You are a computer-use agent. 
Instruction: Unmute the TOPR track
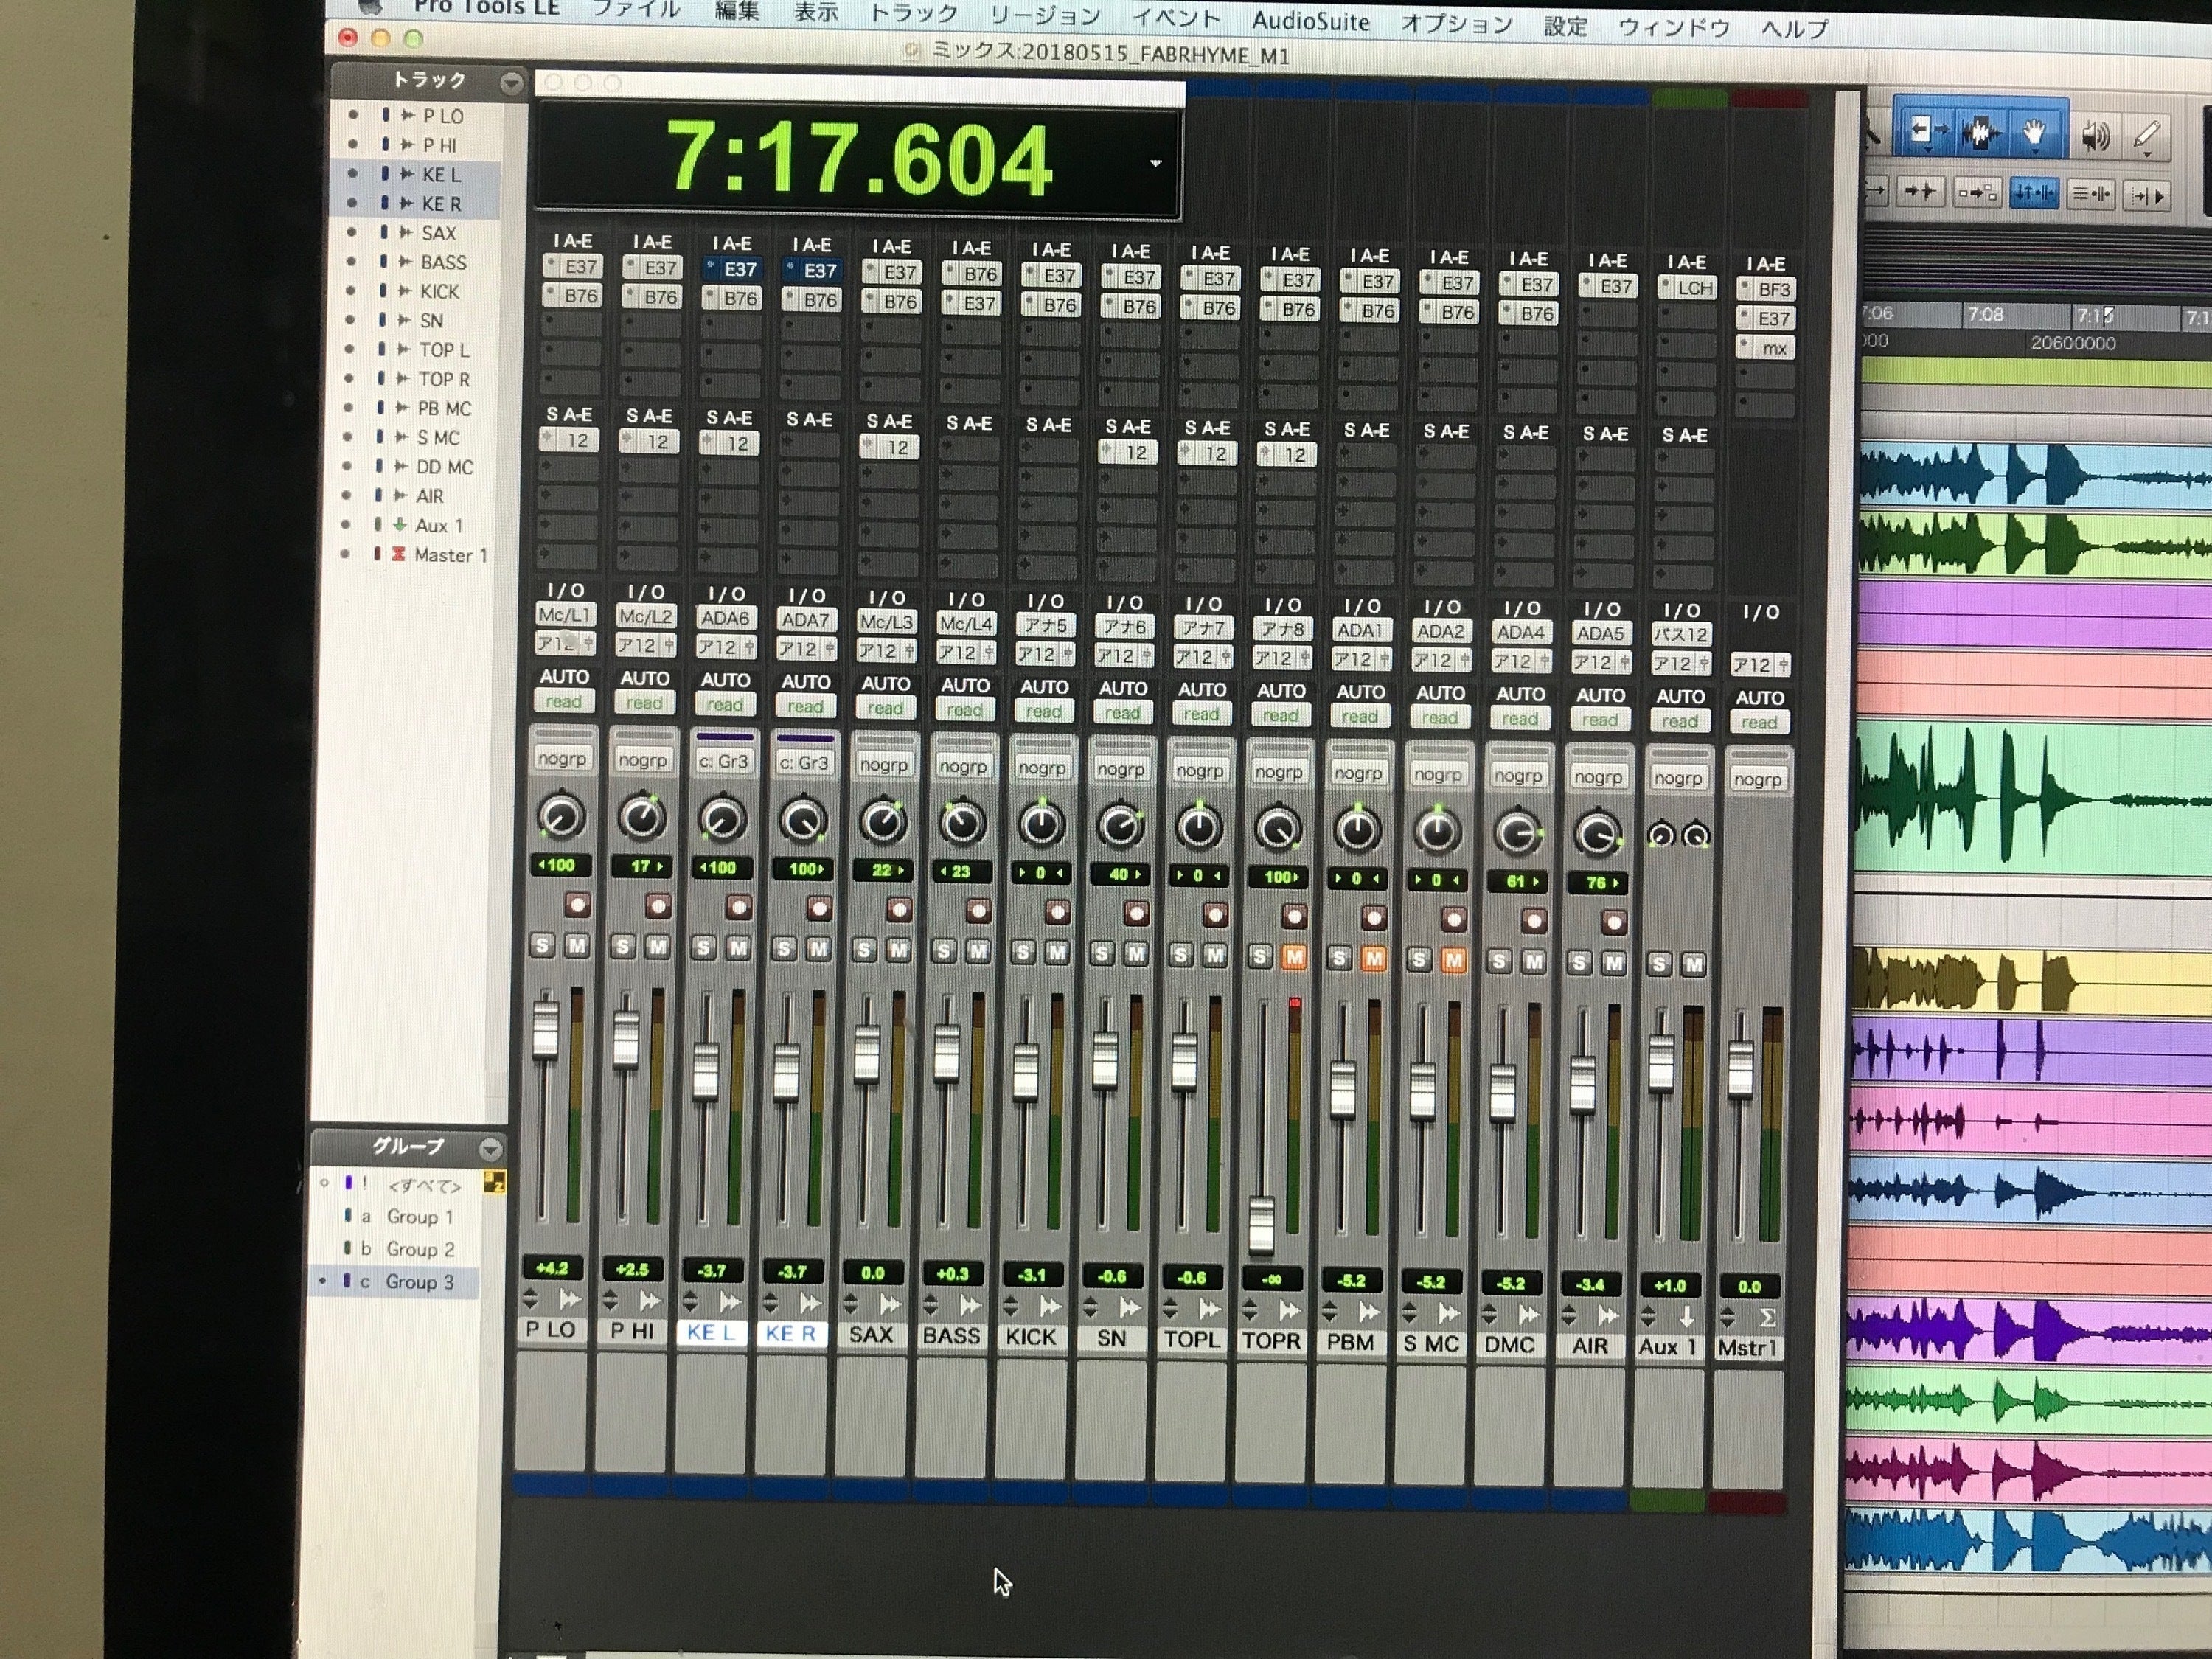[x=1294, y=957]
